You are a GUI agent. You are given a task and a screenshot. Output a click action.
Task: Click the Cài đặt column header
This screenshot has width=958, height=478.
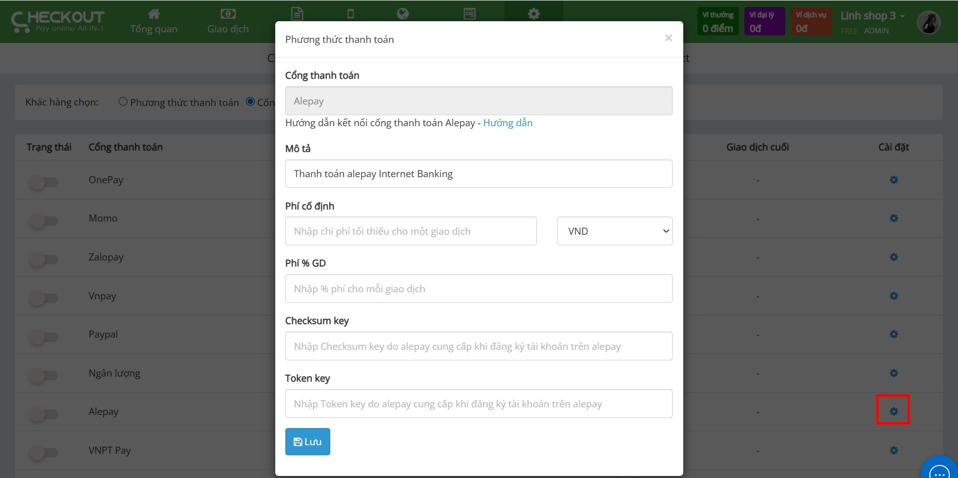pos(893,147)
